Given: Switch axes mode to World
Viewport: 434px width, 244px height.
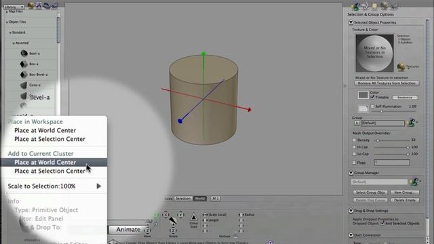Looking at the screenshot, I should coord(200,199).
